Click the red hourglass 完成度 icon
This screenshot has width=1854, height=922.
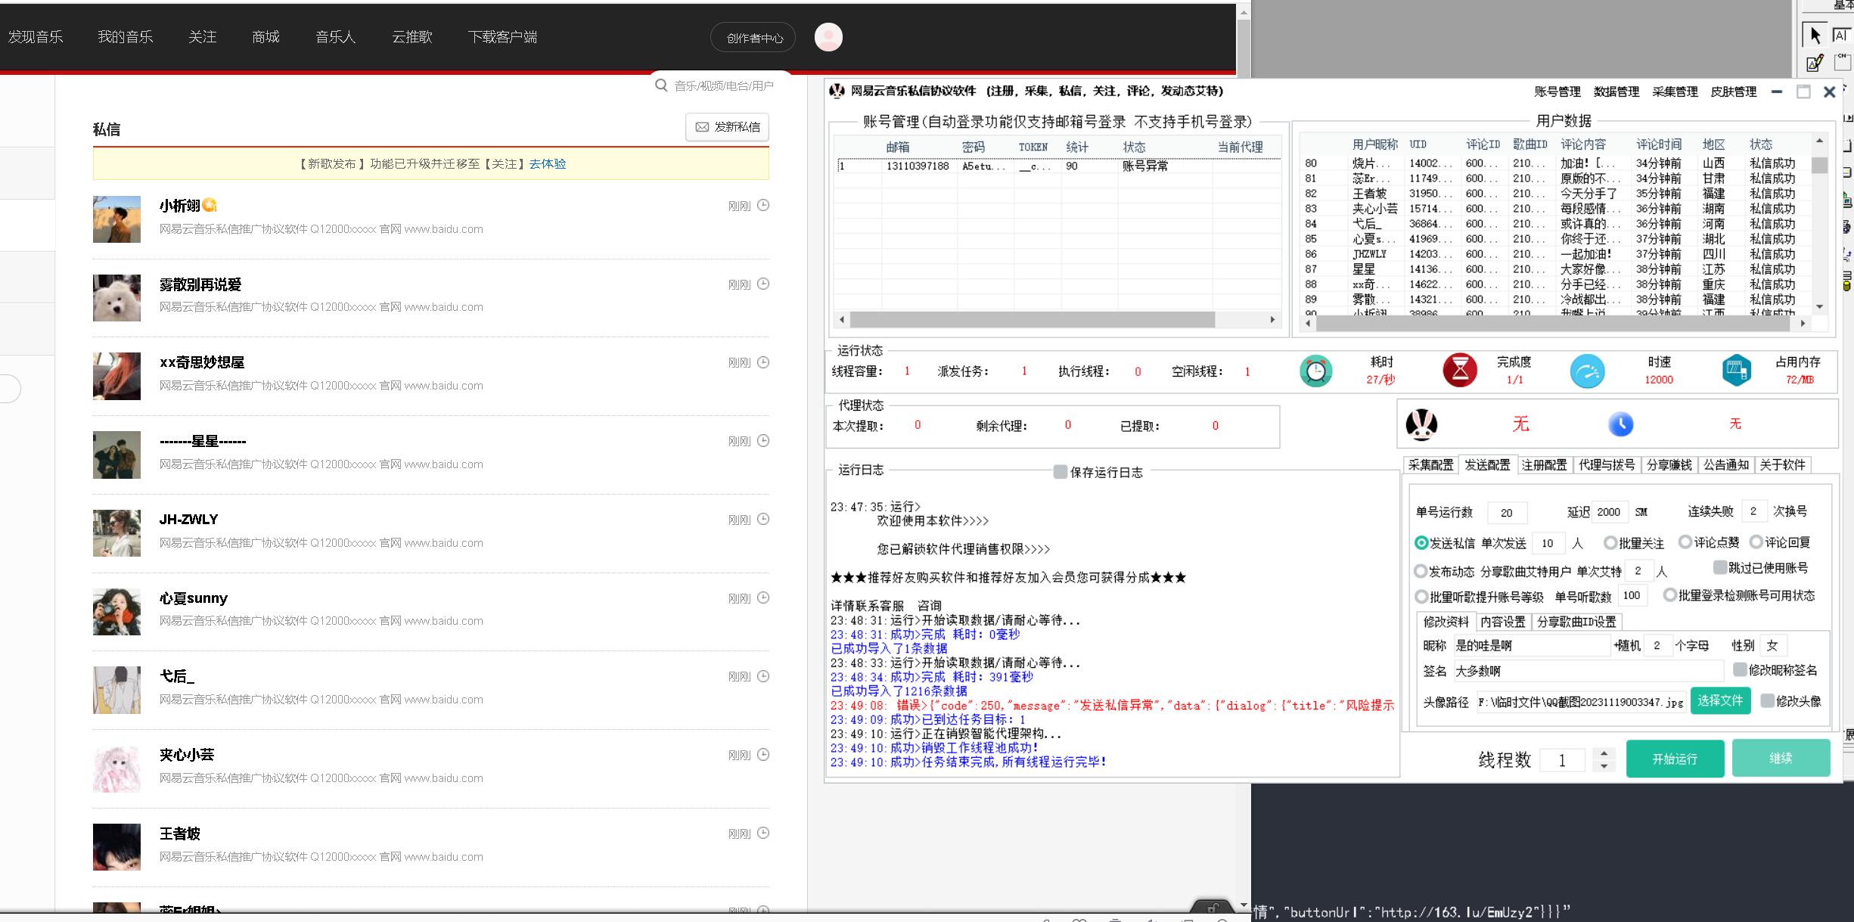(1459, 371)
